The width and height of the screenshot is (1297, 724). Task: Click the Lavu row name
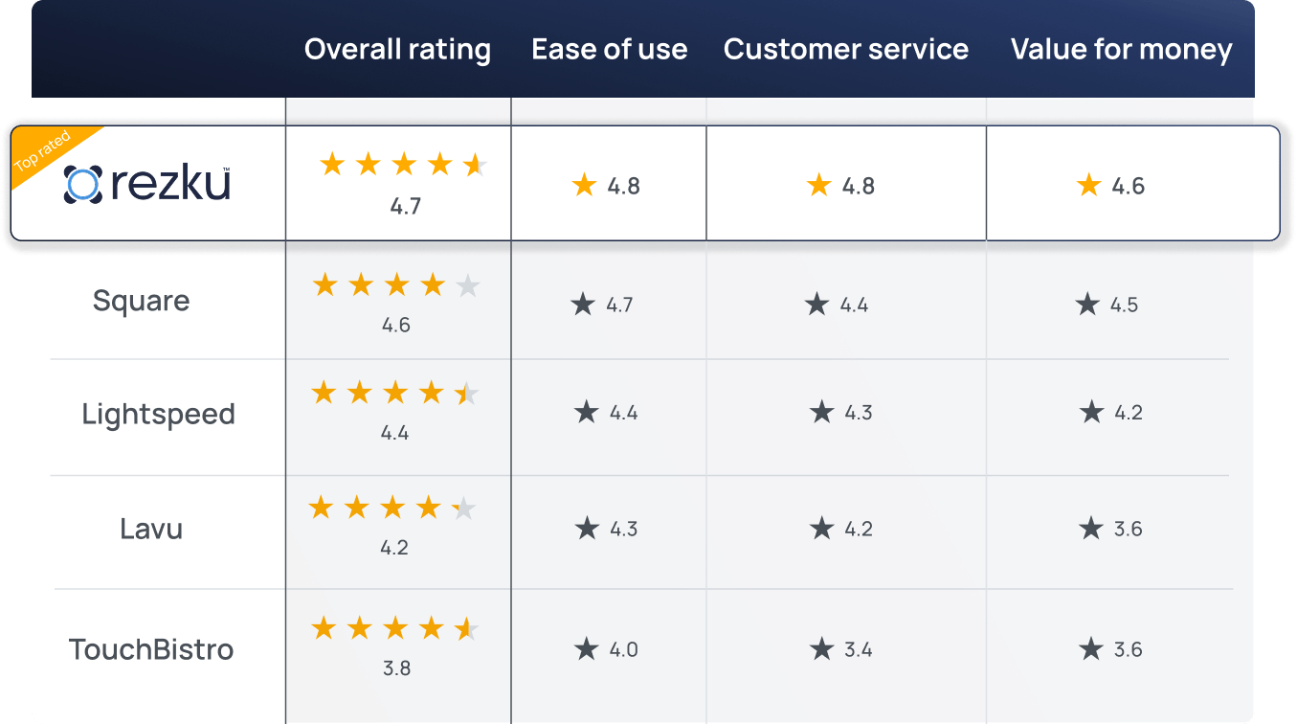(x=150, y=529)
